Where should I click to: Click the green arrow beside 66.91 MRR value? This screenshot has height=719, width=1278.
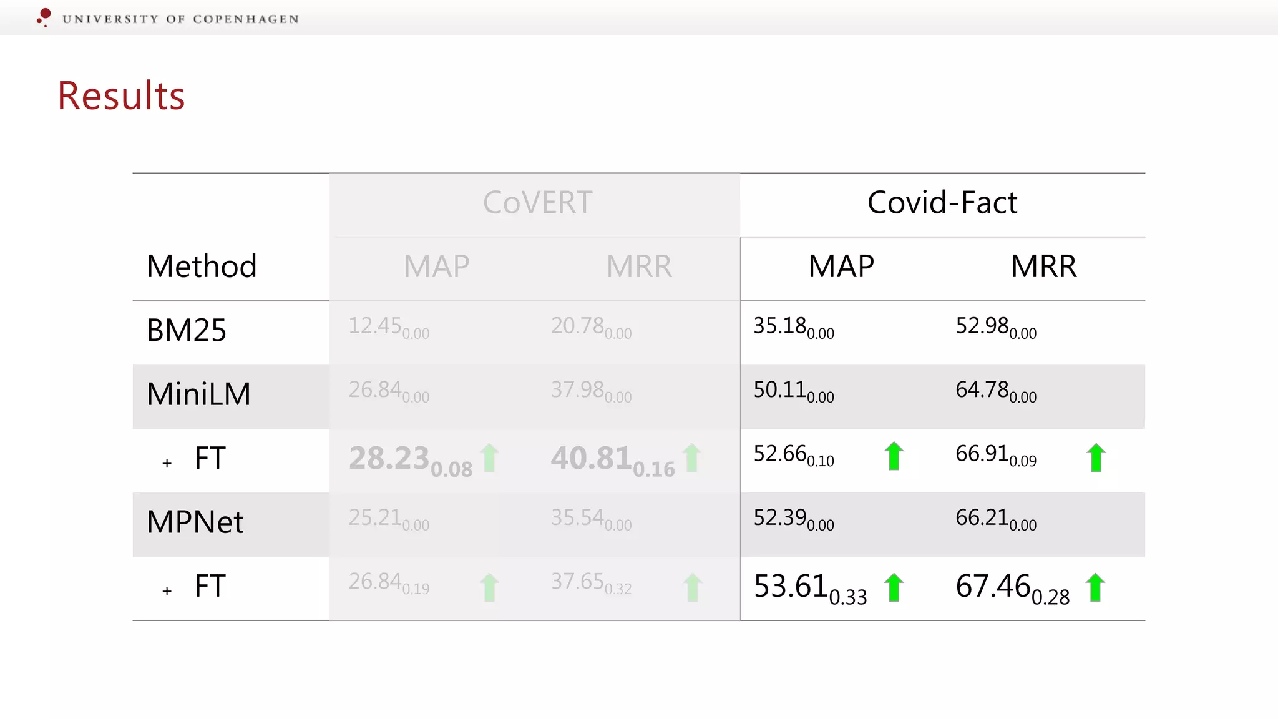[1096, 457]
